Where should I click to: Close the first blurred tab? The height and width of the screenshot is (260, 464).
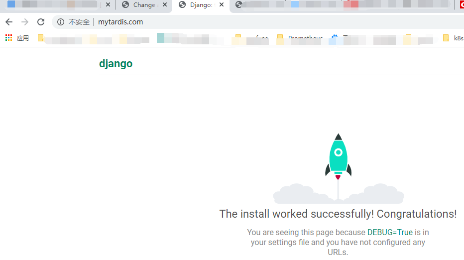(108, 5)
